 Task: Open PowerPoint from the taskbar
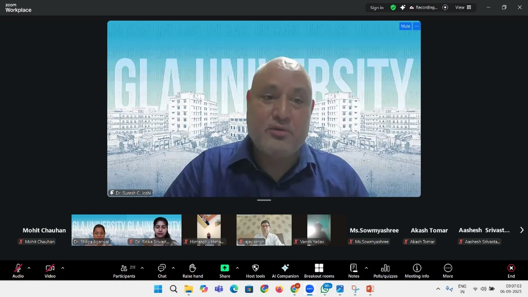[370, 289]
